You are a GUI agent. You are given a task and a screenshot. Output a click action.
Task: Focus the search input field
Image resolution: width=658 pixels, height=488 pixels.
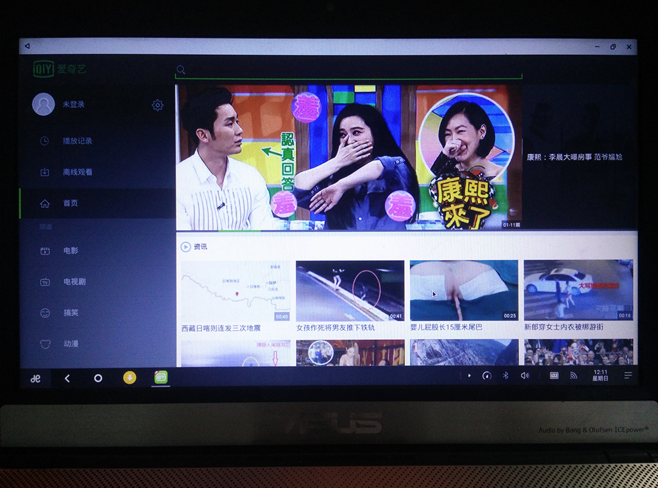[x=348, y=70]
